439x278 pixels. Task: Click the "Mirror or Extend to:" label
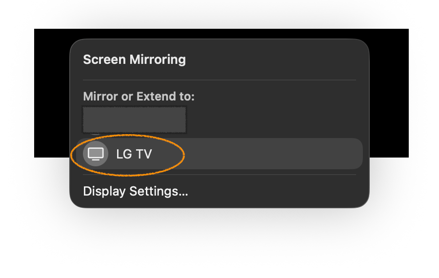click(139, 97)
